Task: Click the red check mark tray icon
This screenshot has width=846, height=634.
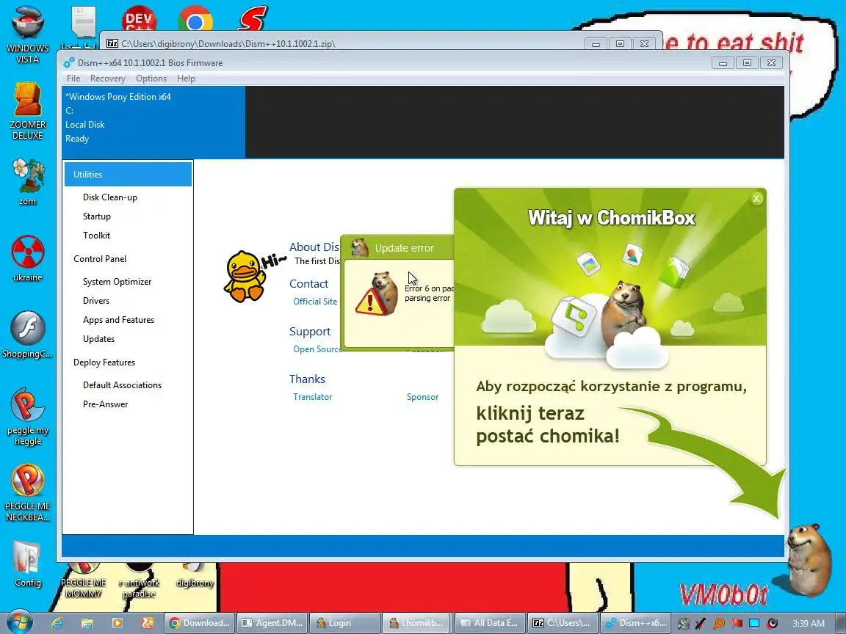Action: coord(701,623)
